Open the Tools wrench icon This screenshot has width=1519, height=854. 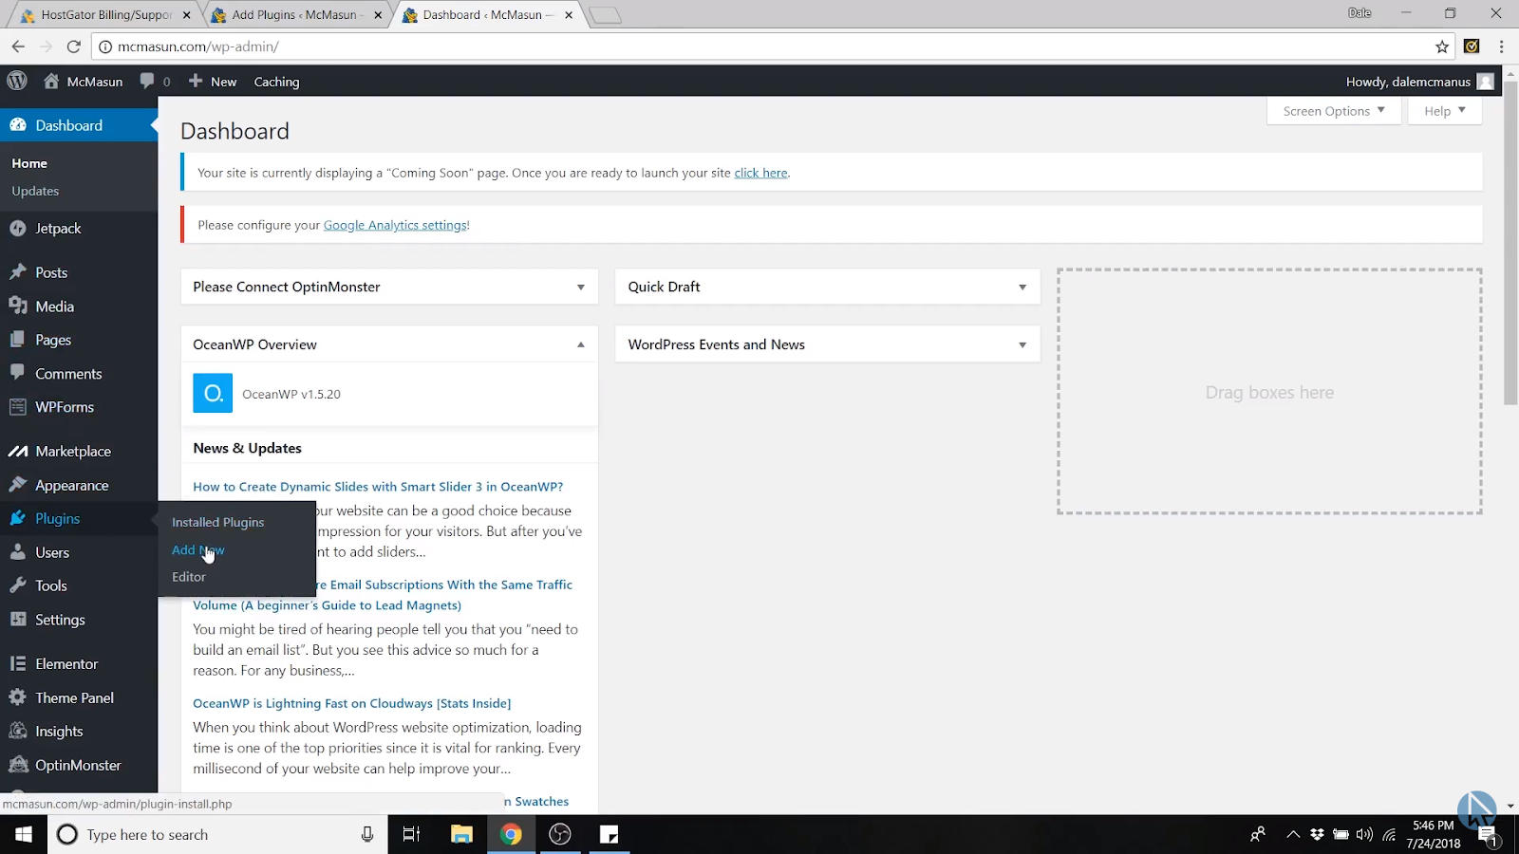18,585
